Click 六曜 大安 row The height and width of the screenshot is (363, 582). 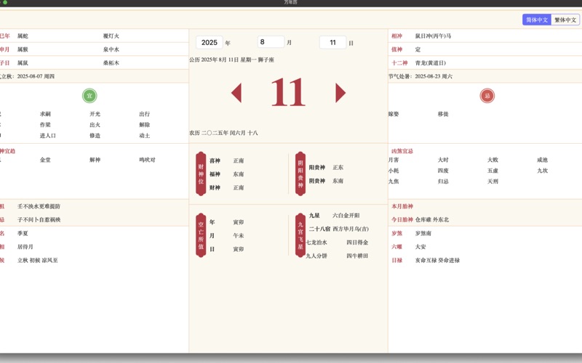[x=408, y=247]
